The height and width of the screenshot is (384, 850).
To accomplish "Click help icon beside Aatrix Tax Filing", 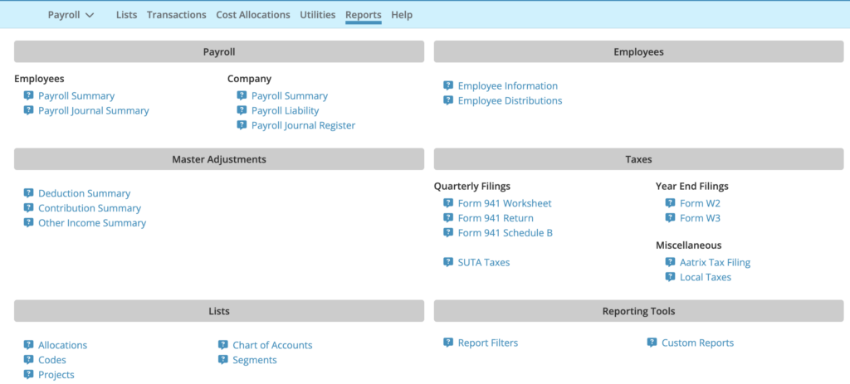I will click(x=670, y=262).
